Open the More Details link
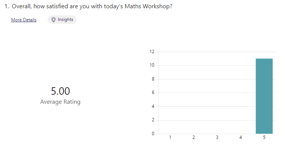 click(x=24, y=20)
